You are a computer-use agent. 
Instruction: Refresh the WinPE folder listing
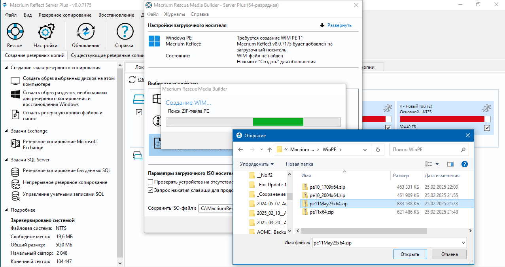point(378,150)
